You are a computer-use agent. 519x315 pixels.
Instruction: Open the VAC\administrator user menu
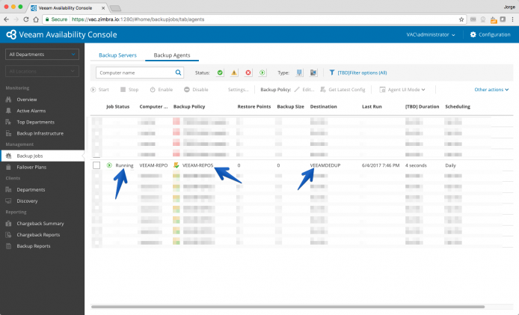431,34
